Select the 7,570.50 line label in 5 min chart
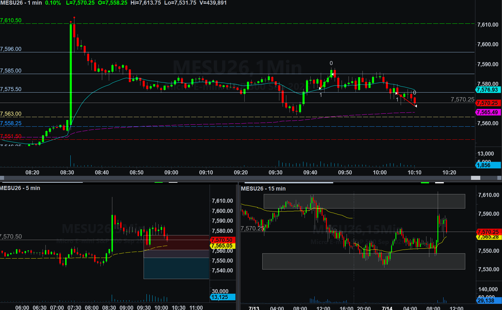 [11, 237]
